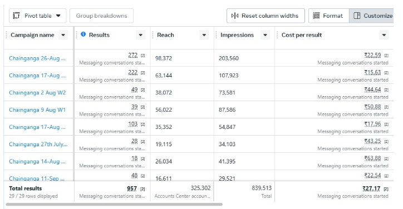Open the Format options

tap(328, 16)
